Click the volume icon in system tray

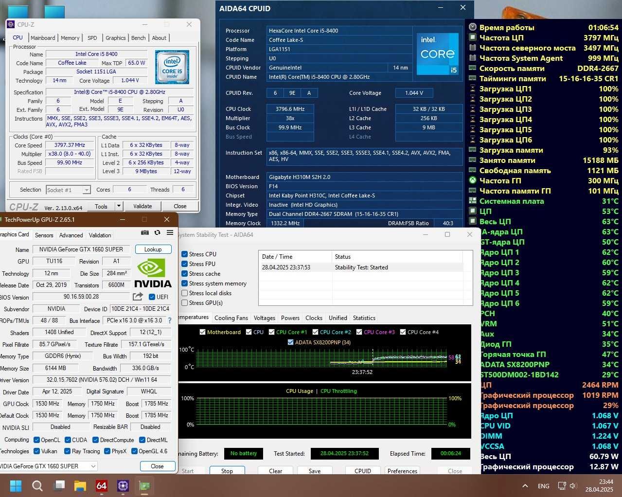click(573, 486)
